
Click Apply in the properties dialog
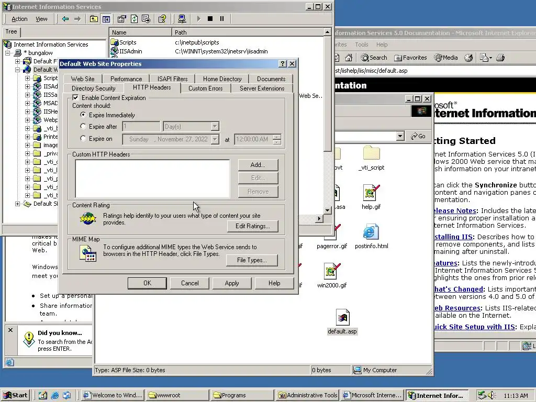pos(232,283)
